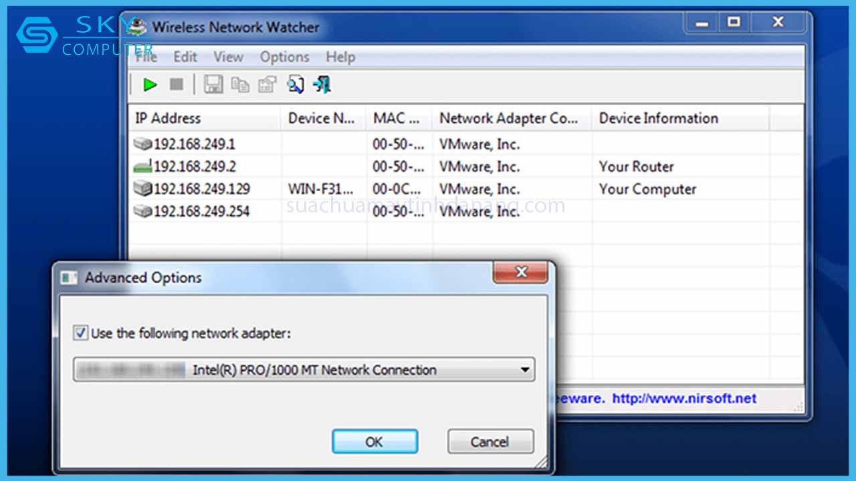Open the properties toolbar icon
The width and height of the screenshot is (856, 481).
point(267,84)
